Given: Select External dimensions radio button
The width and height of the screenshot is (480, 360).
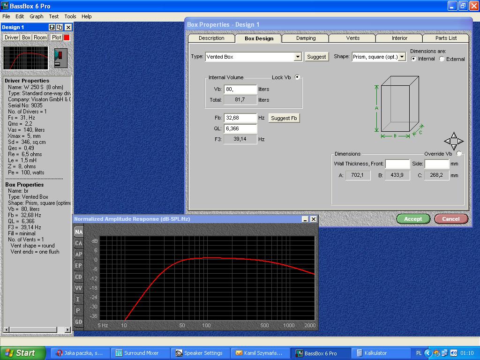Looking at the screenshot, I should tap(442, 59).
